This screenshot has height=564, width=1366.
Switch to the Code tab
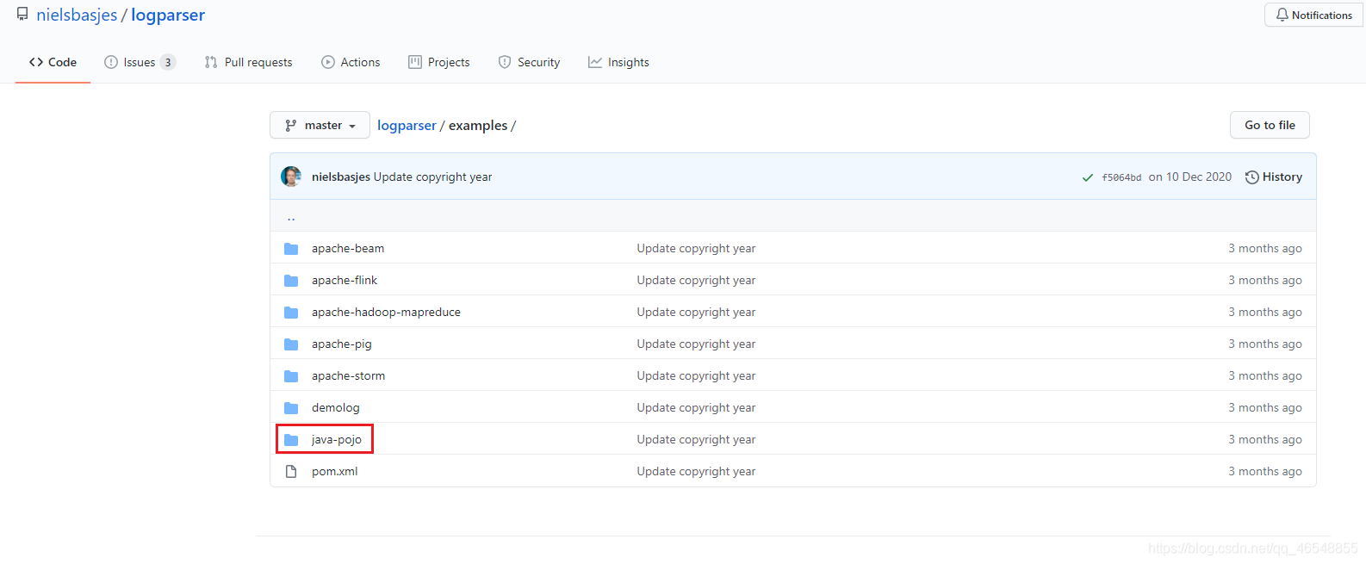click(53, 62)
